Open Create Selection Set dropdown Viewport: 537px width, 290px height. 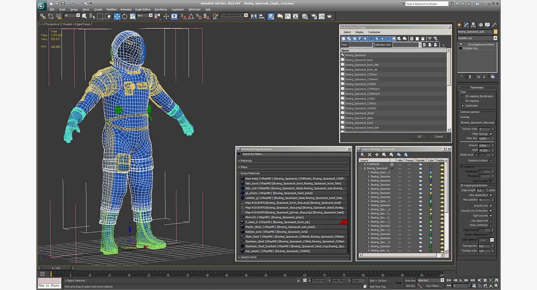[234, 15]
